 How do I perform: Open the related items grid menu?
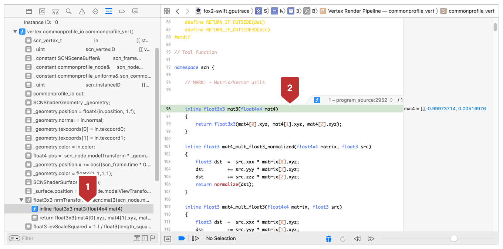point(167,11)
